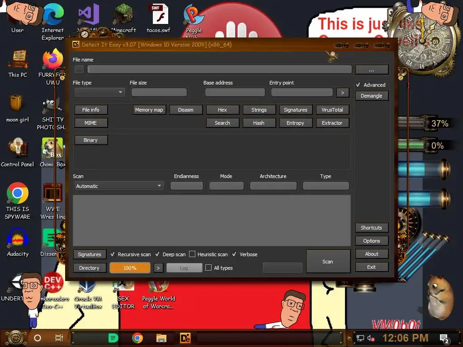
Task: Toggle the Verbose checkbox
Action: [234, 254]
